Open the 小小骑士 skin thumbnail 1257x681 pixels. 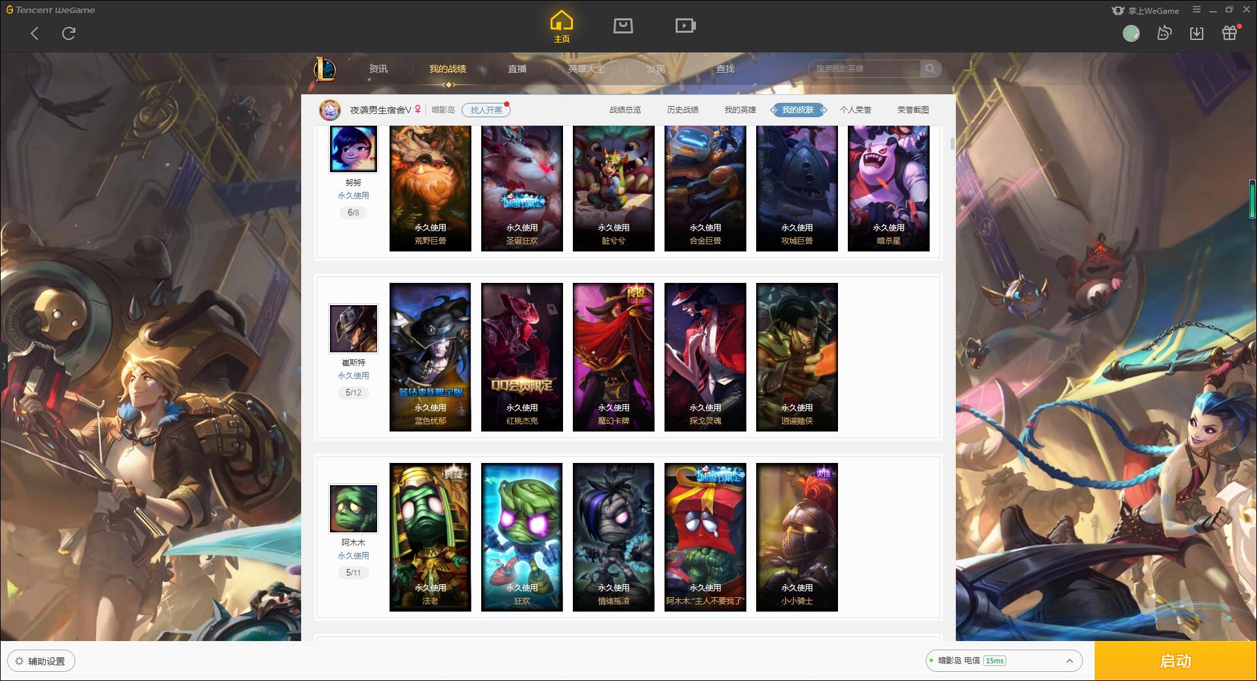click(x=797, y=537)
